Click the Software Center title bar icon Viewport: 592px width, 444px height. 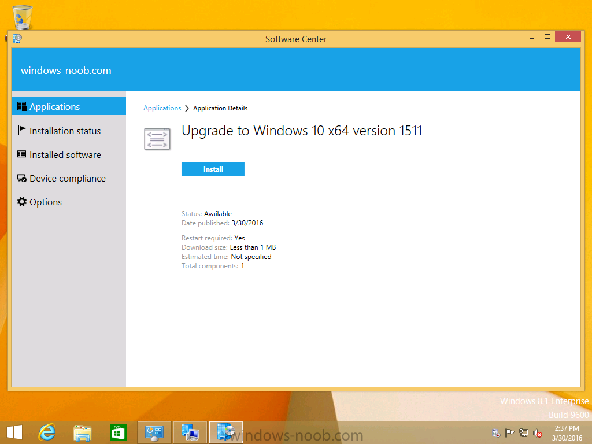coord(17,39)
